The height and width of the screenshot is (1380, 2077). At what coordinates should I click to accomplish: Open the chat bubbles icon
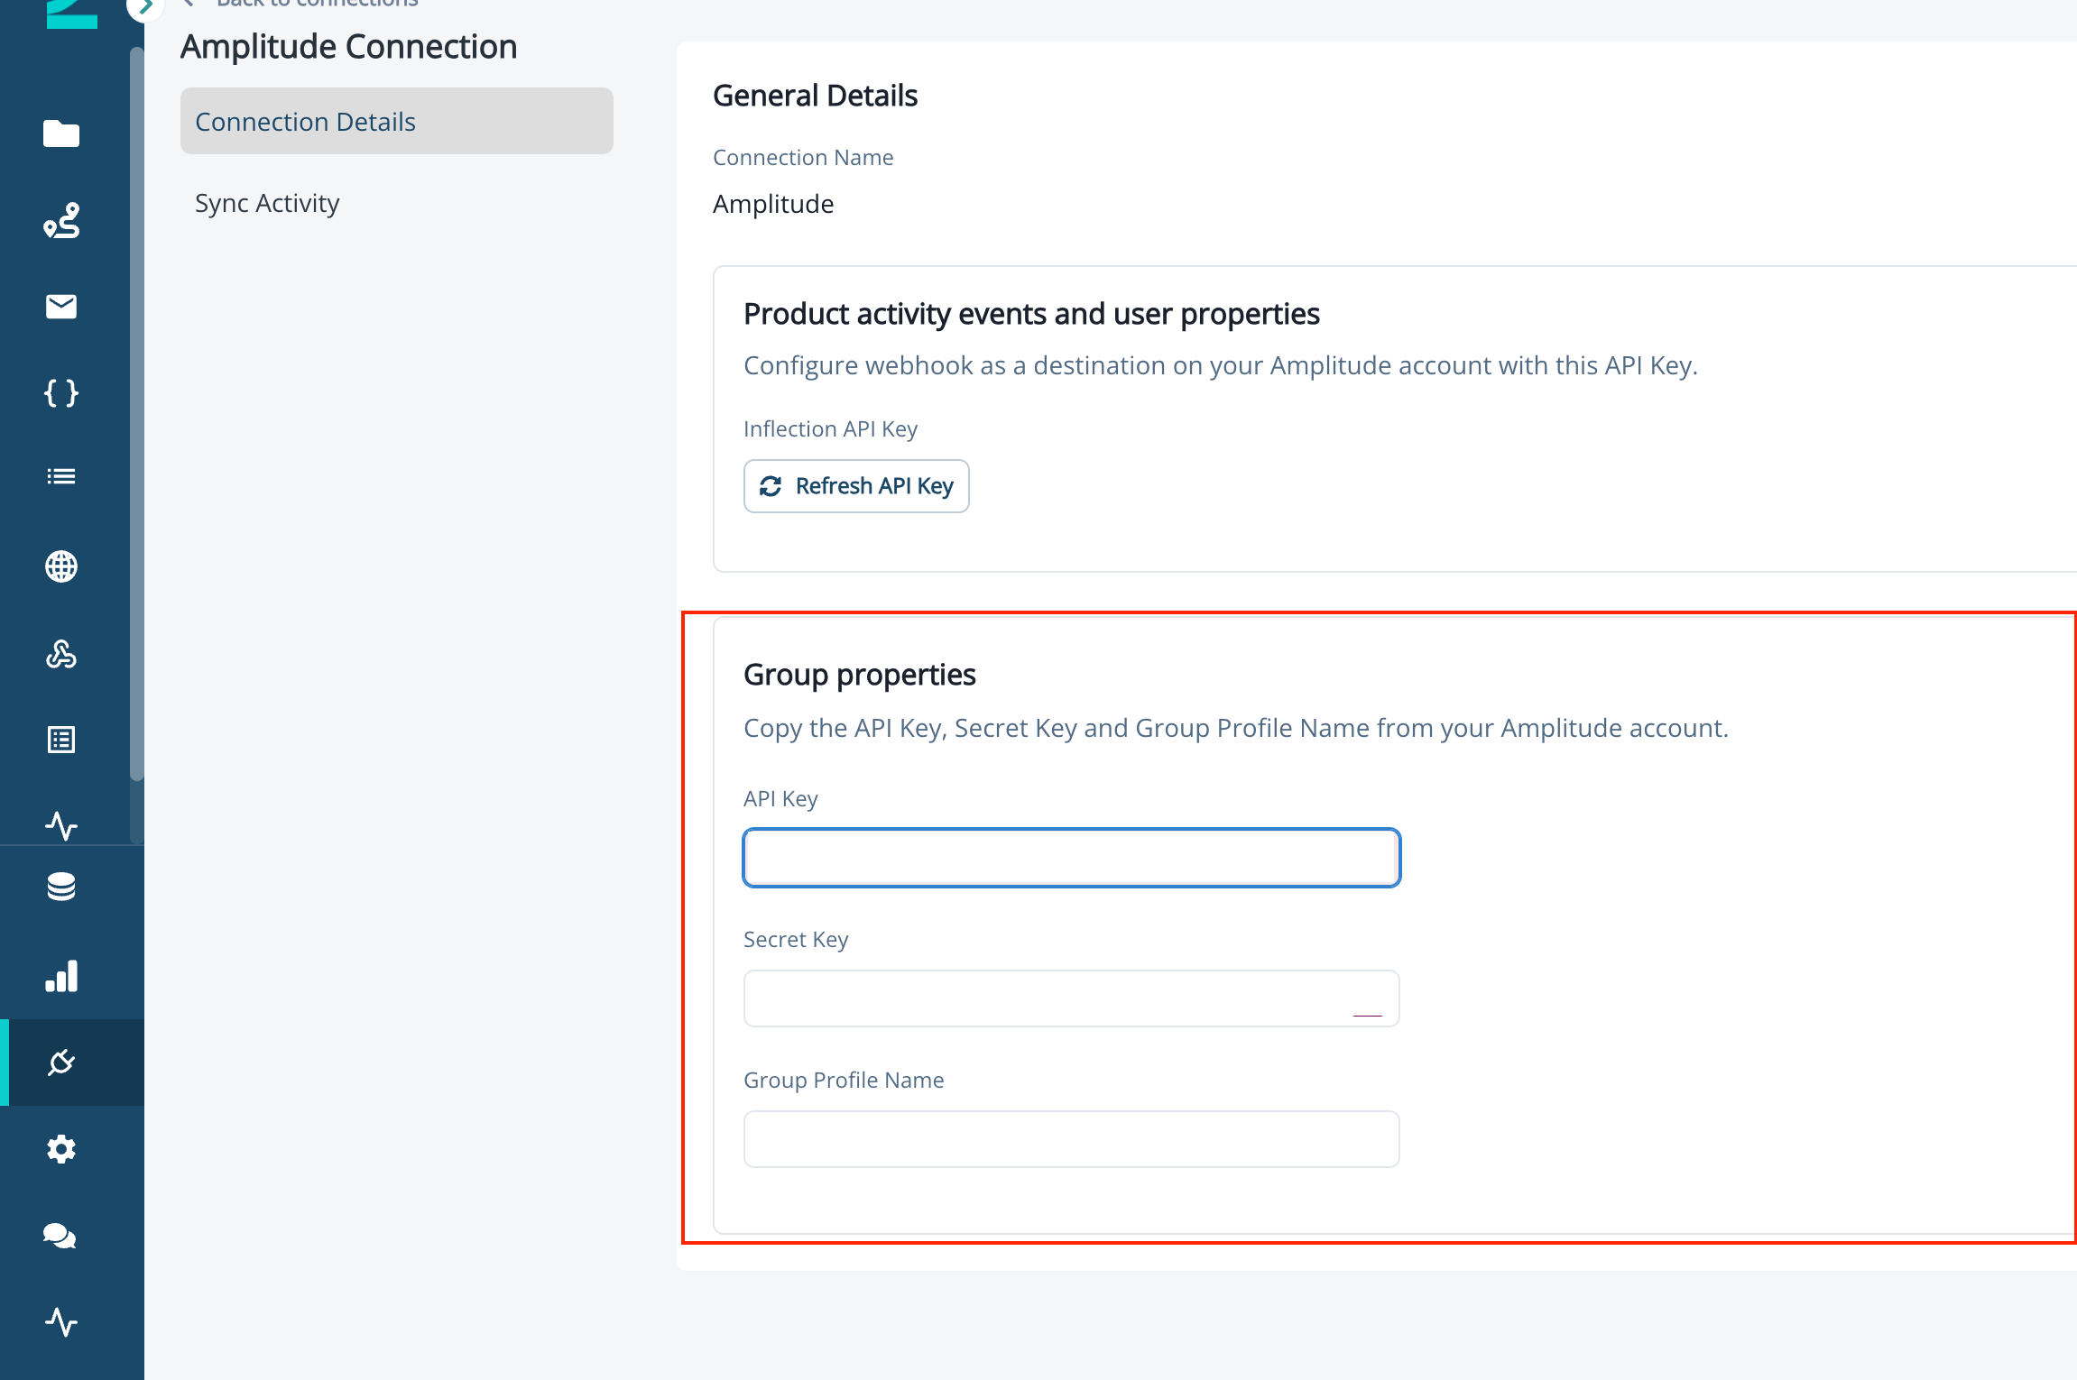(x=60, y=1236)
